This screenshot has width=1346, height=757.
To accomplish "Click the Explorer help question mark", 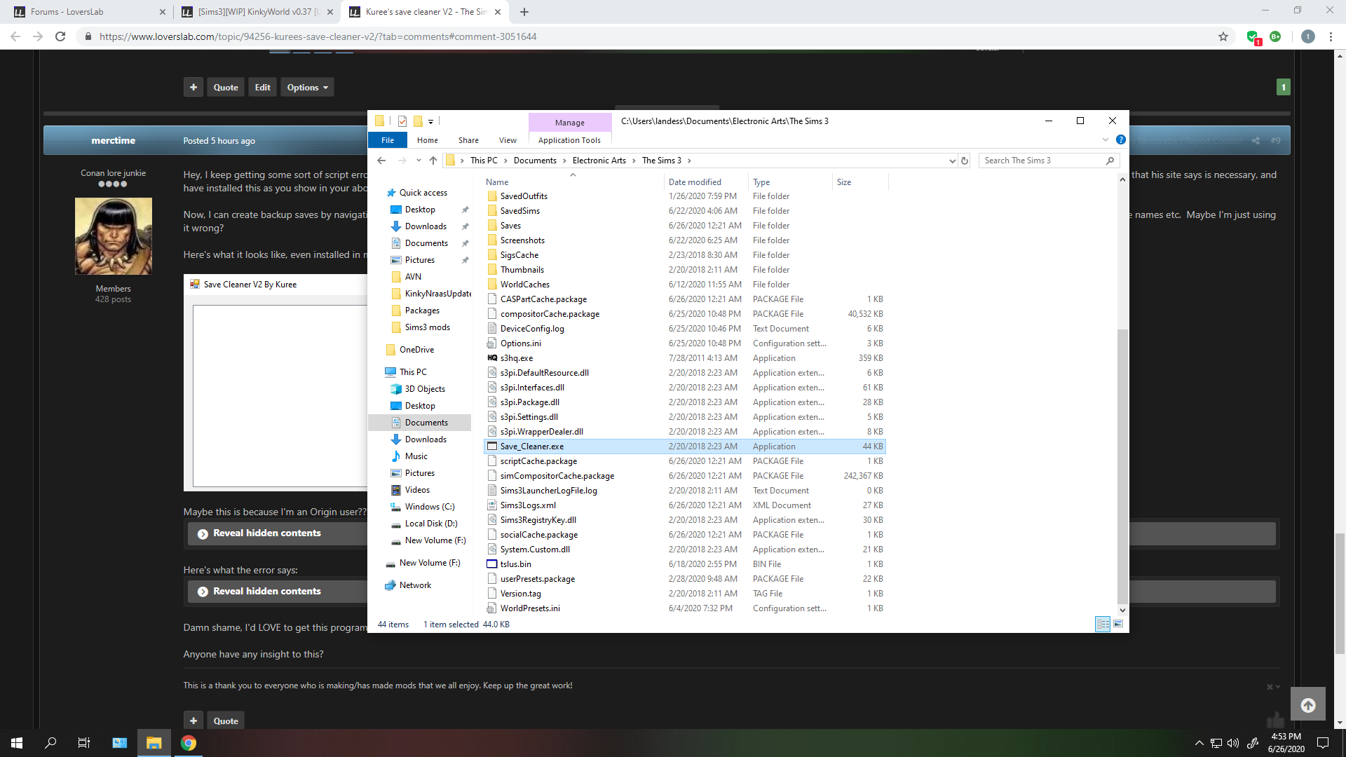I will (x=1121, y=139).
